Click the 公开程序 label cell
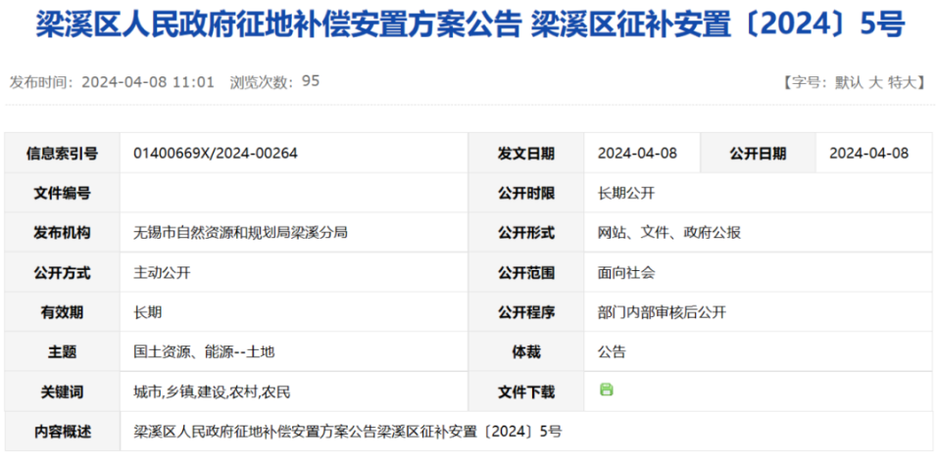936x459 pixels. click(526, 312)
